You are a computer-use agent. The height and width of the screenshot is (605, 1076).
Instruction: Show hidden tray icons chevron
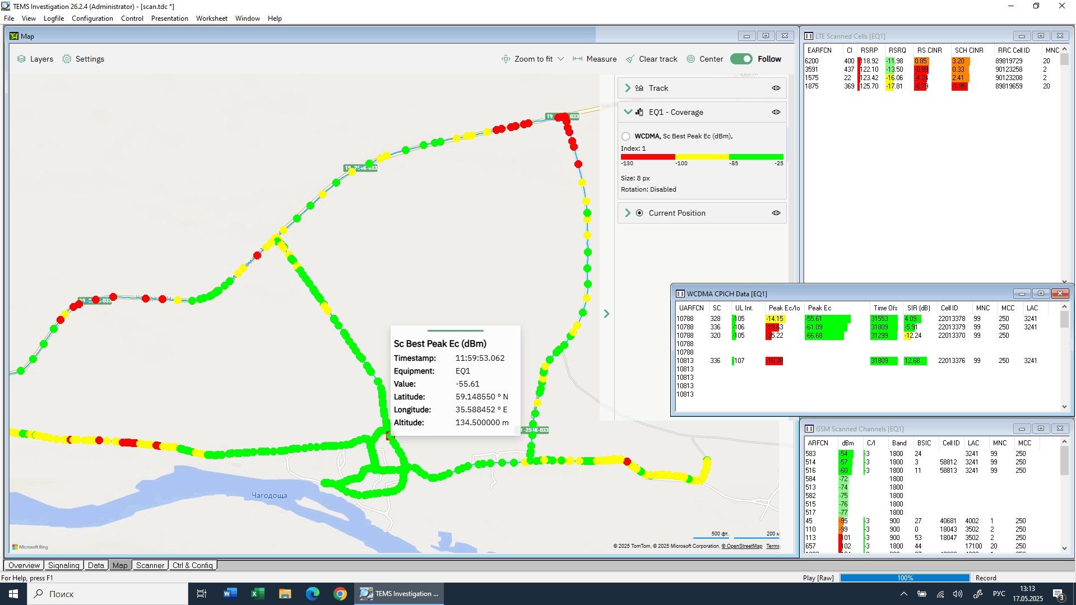[x=903, y=594]
